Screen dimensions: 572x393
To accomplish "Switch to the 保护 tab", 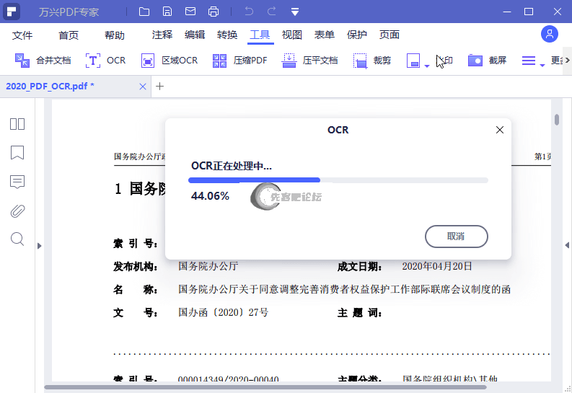I will click(356, 35).
